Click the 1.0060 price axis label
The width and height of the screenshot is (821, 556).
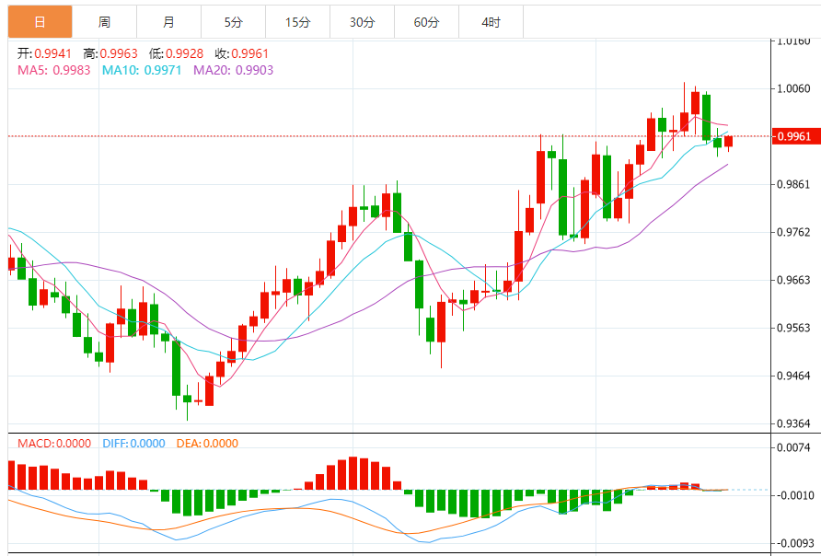tap(795, 88)
